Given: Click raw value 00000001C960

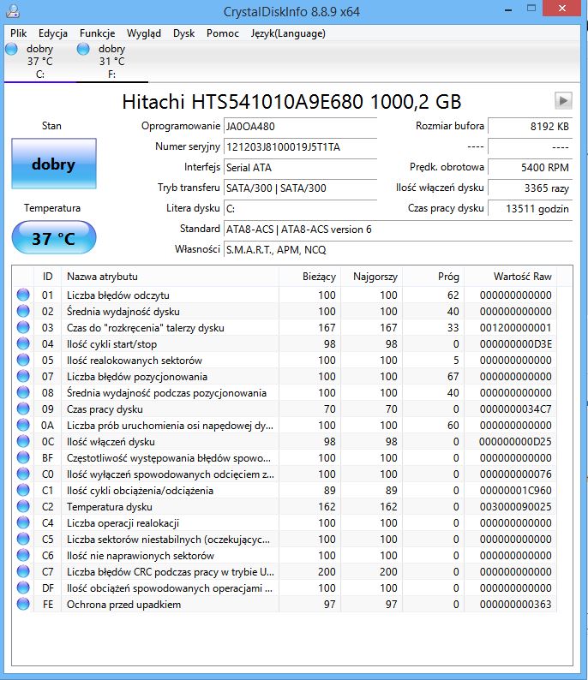Looking at the screenshot, I should tap(515, 491).
